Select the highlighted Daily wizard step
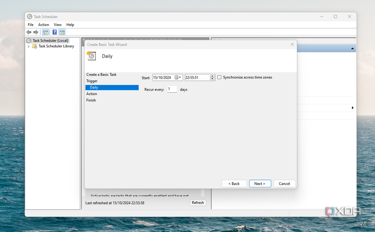This screenshot has height=232, width=375. tap(112, 88)
